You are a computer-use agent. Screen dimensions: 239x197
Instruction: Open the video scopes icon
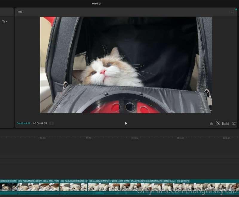[211, 123]
